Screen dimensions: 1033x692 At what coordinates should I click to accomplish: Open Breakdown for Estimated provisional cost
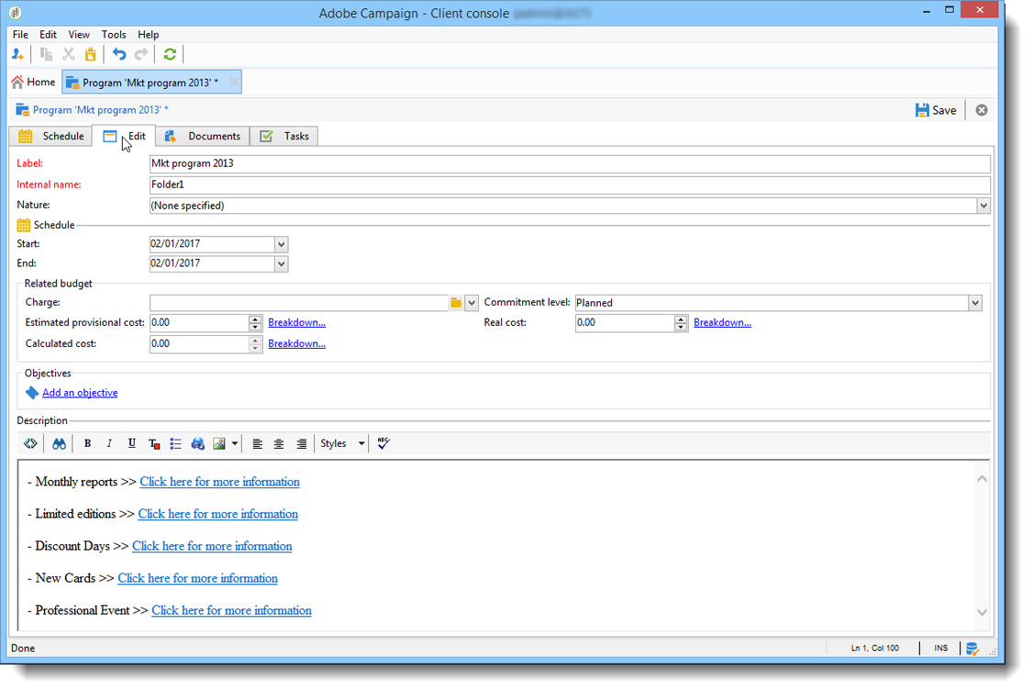tap(296, 322)
